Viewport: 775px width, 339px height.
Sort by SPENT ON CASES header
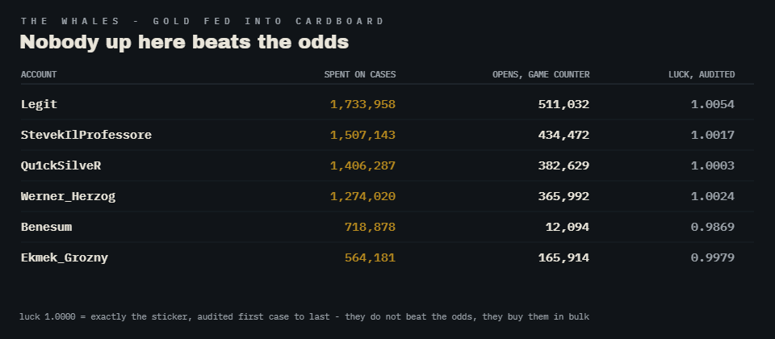pyautogui.click(x=360, y=74)
